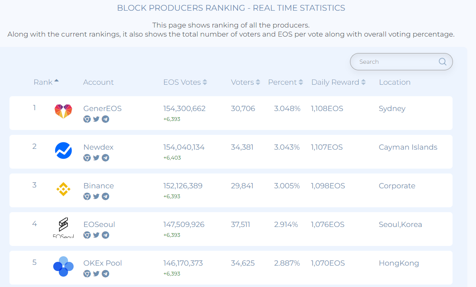Sort table by EOS Votes column

click(x=185, y=82)
